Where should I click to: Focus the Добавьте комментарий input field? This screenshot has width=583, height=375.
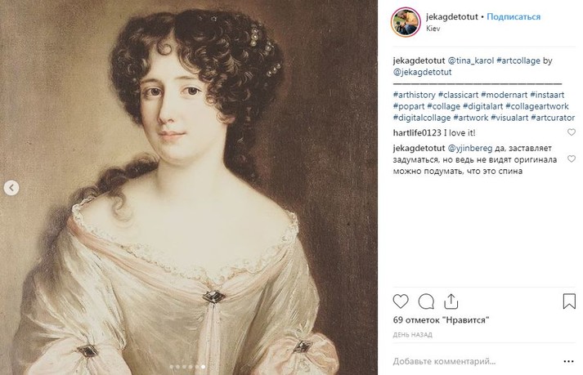pos(476,361)
